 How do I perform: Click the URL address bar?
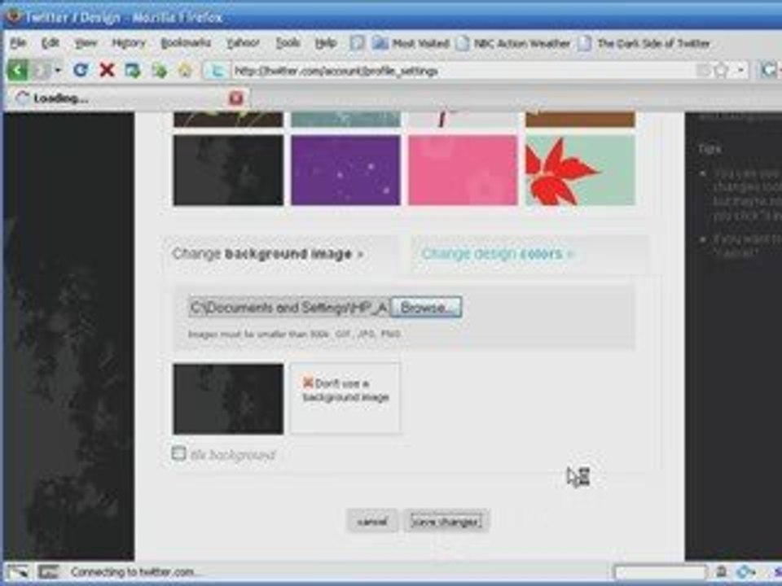(463, 71)
